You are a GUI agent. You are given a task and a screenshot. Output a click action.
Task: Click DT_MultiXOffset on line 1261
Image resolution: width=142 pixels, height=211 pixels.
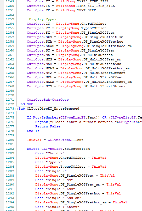[97, 55]
